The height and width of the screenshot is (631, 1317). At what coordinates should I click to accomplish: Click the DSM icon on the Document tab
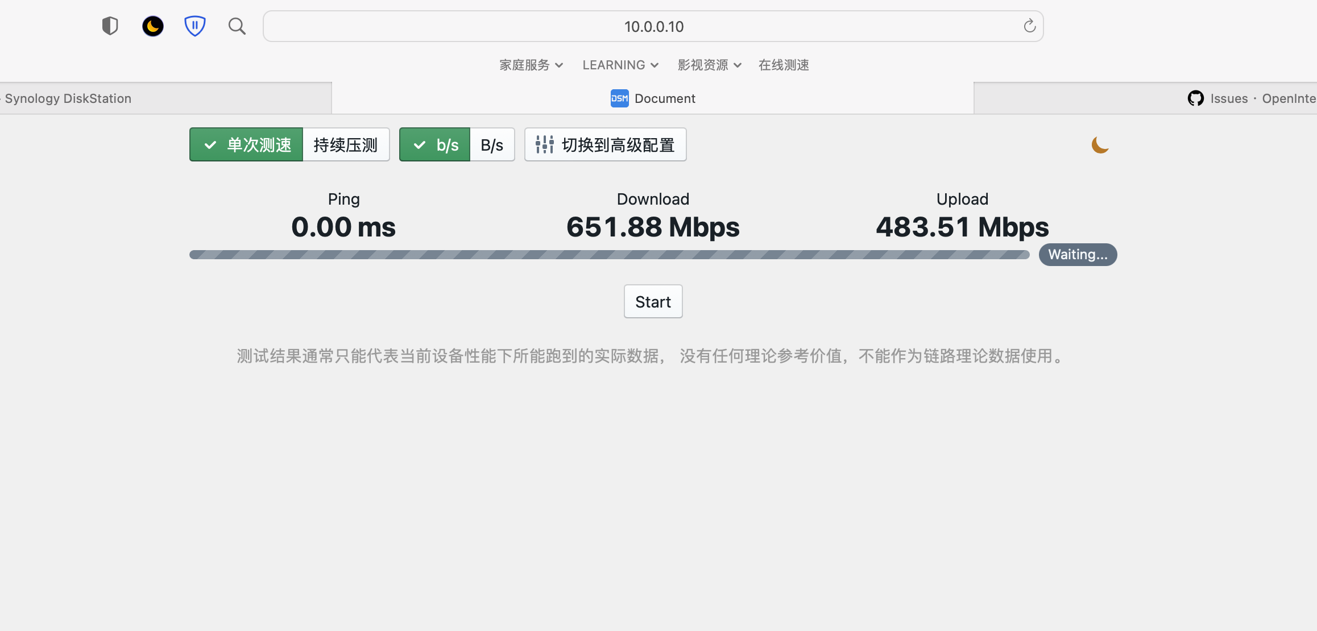[x=619, y=98]
